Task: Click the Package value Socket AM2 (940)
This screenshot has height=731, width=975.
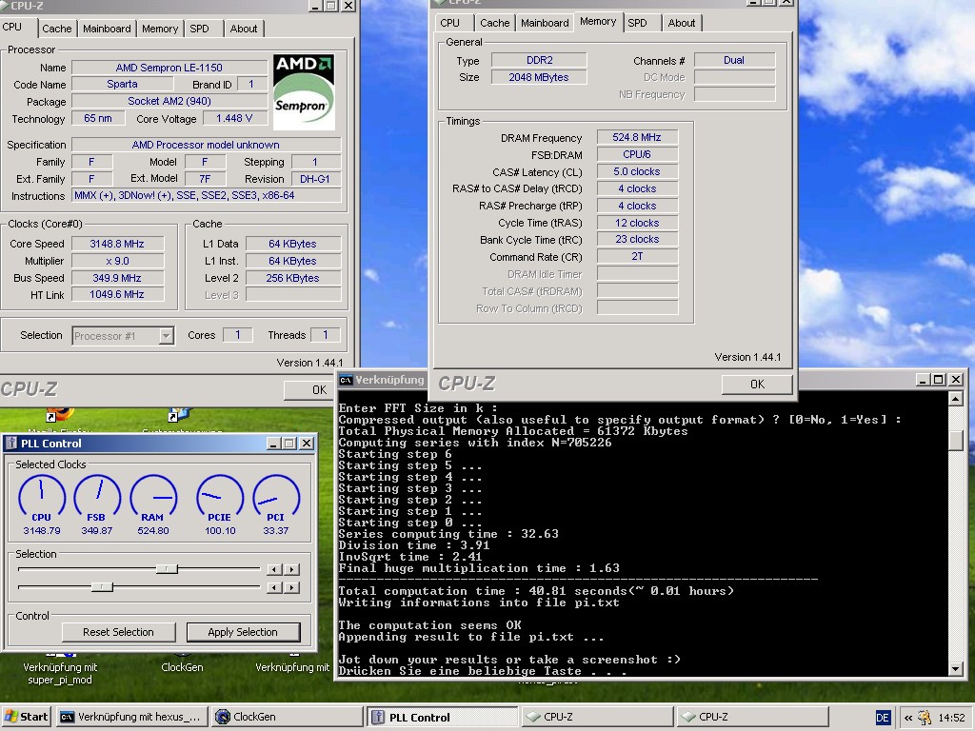Action: click(x=169, y=101)
